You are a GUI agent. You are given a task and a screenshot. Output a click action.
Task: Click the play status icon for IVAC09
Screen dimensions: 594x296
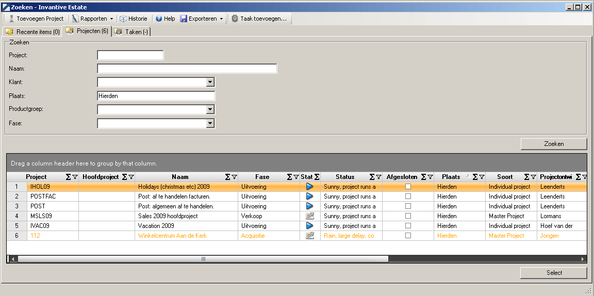pos(309,226)
